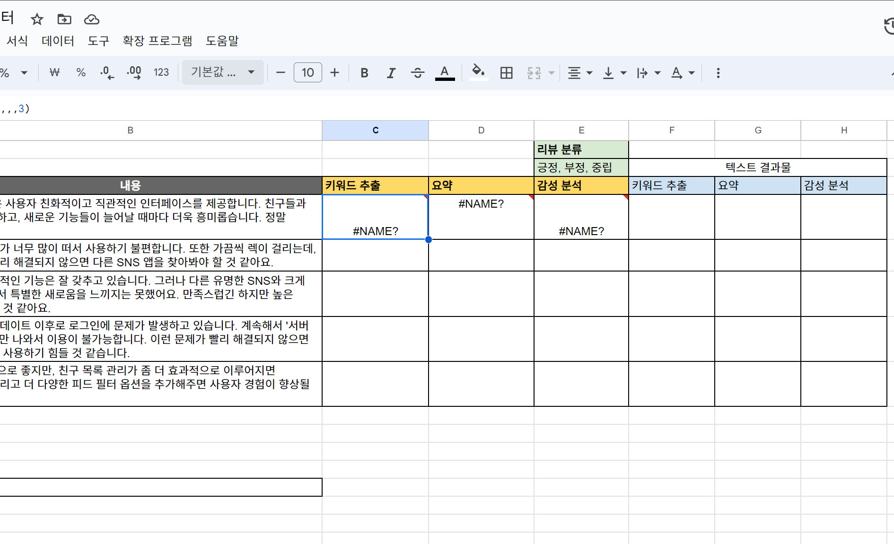
Task: Open vertical align dropdown
Action: (614, 73)
